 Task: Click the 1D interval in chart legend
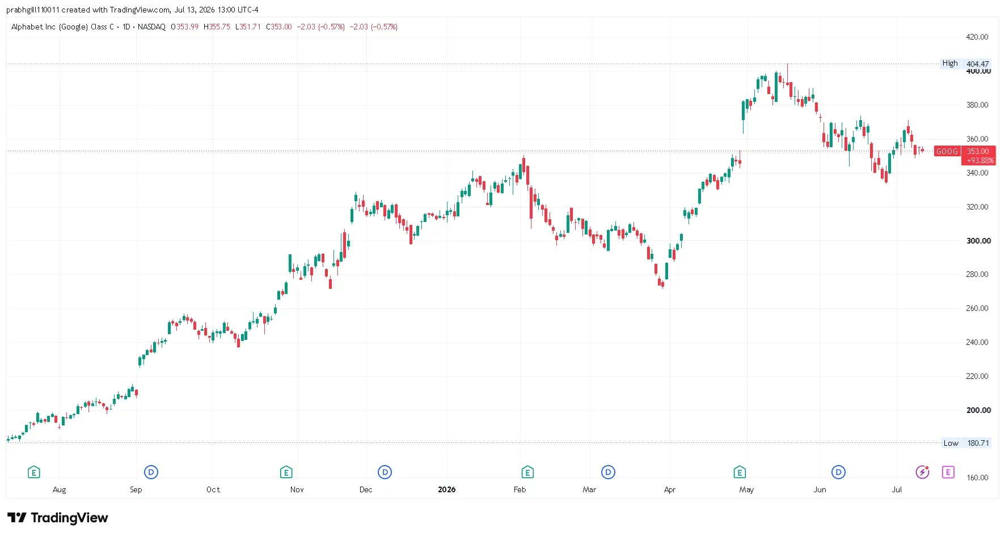[126, 27]
